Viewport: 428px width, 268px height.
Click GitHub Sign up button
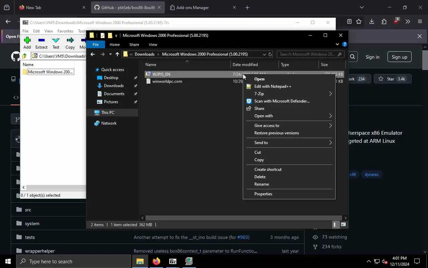(399, 57)
